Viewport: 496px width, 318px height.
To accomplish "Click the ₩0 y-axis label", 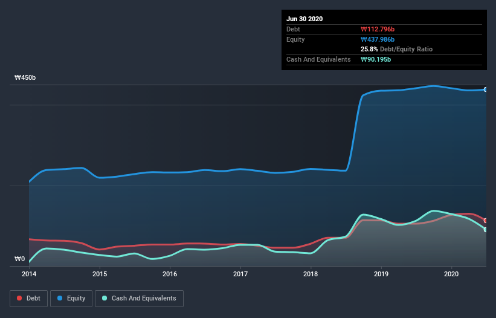I will coord(19,259).
